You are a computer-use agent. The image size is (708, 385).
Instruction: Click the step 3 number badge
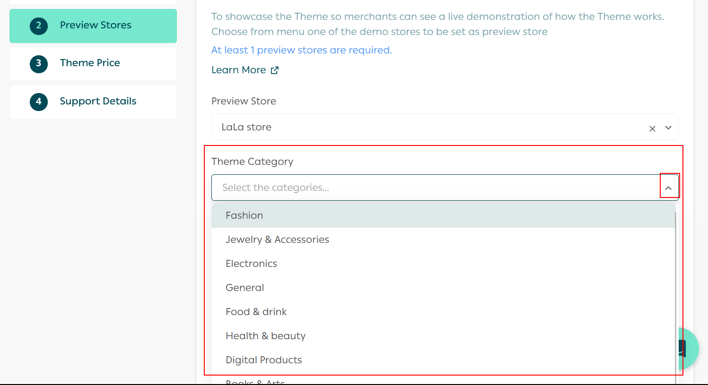(39, 63)
